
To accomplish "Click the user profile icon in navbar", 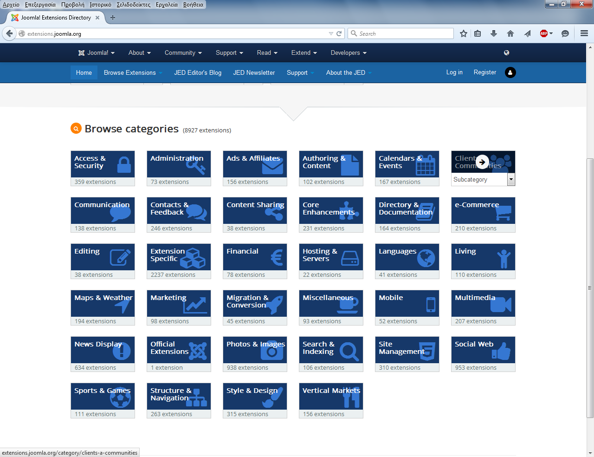I will [x=510, y=72].
